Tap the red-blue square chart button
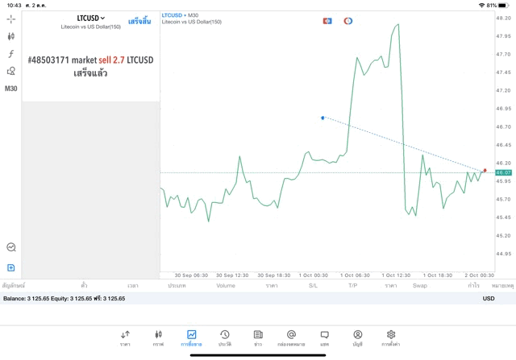The height and width of the screenshot is (360, 516). tap(327, 20)
